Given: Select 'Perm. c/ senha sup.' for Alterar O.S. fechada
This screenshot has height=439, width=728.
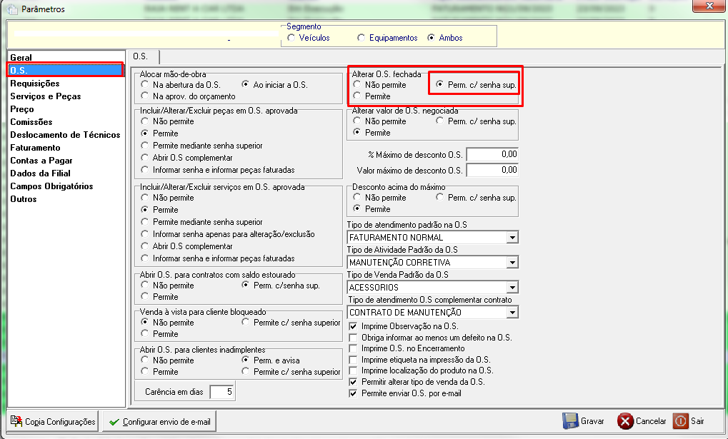Looking at the screenshot, I should coord(439,84).
